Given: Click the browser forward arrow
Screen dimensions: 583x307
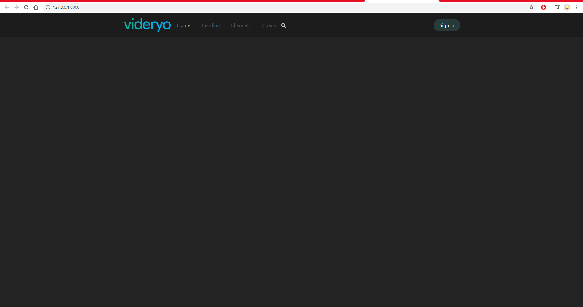Looking at the screenshot, I should pyautogui.click(x=16, y=7).
